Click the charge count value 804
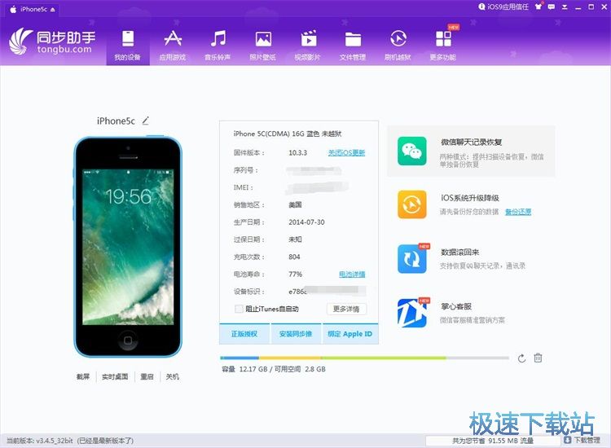This screenshot has height=448, width=611. (294, 257)
